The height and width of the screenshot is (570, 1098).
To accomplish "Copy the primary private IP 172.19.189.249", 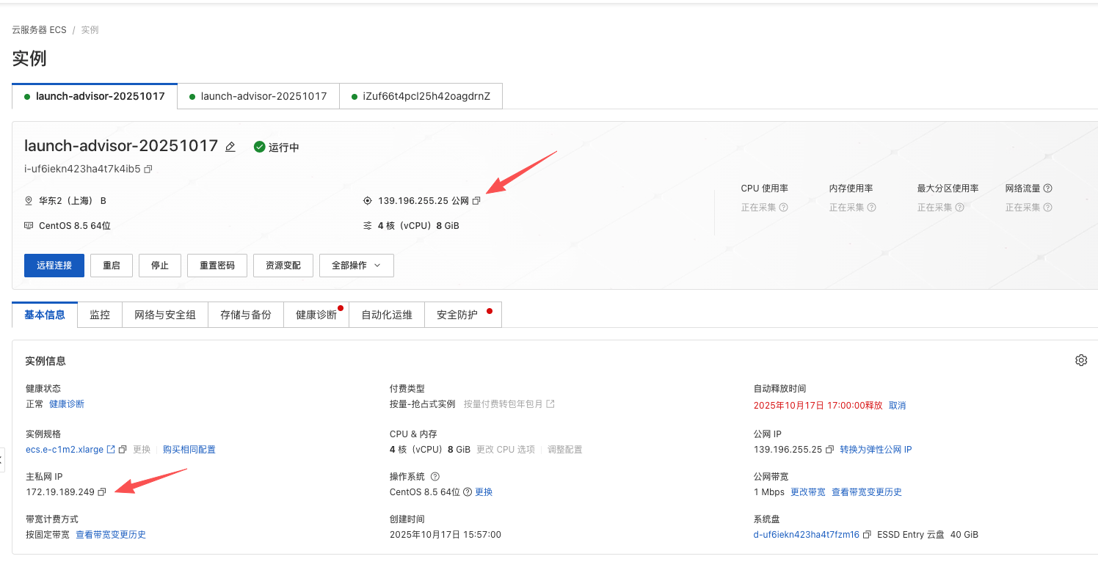I will click(x=102, y=492).
